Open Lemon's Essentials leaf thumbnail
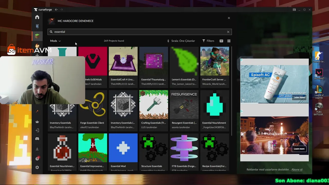 (184, 61)
